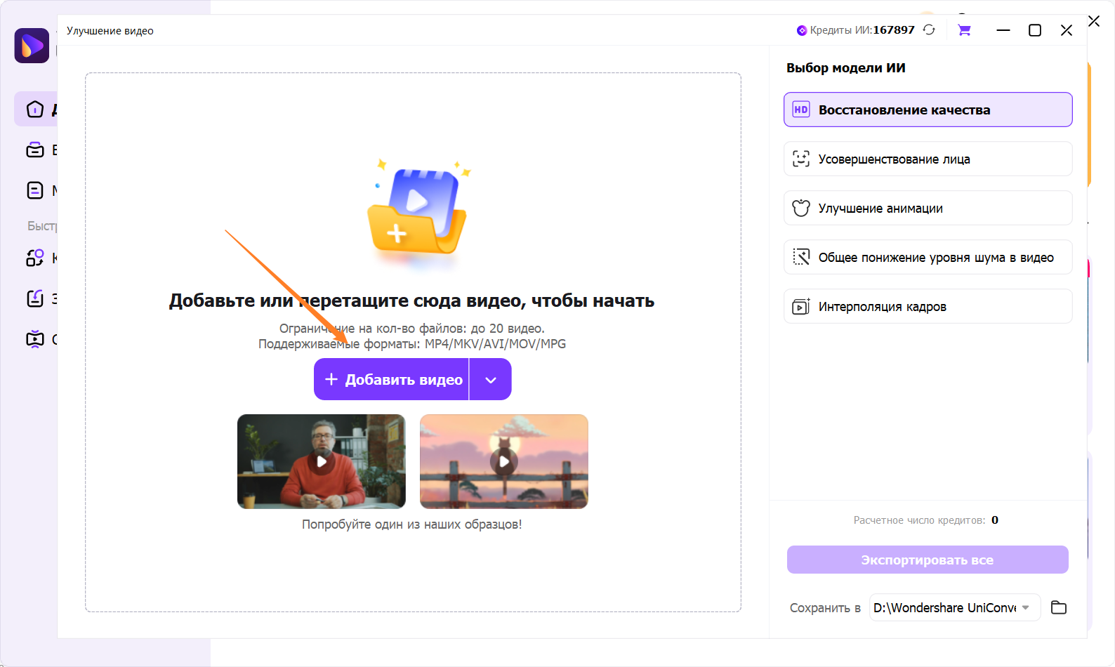The height and width of the screenshot is (667, 1115).
Task: Select Общее понижение уровня шума в видео
Action: click(x=928, y=258)
